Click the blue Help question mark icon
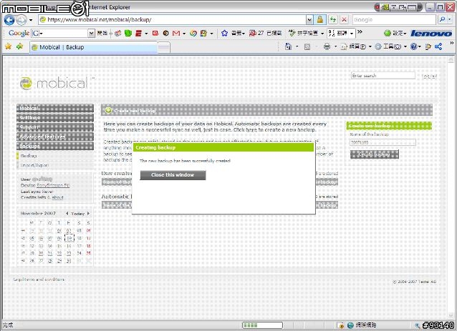457x331 pixels. 413,46
